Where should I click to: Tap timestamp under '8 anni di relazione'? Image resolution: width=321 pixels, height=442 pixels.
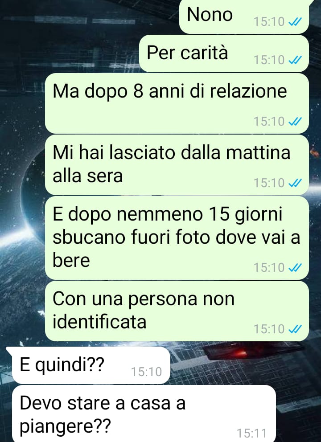(x=269, y=122)
